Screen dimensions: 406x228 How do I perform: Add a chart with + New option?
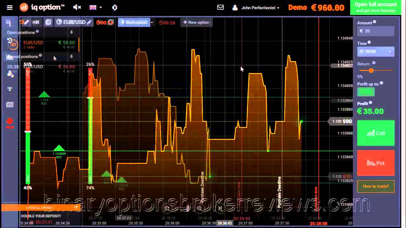tap(196, 22)
